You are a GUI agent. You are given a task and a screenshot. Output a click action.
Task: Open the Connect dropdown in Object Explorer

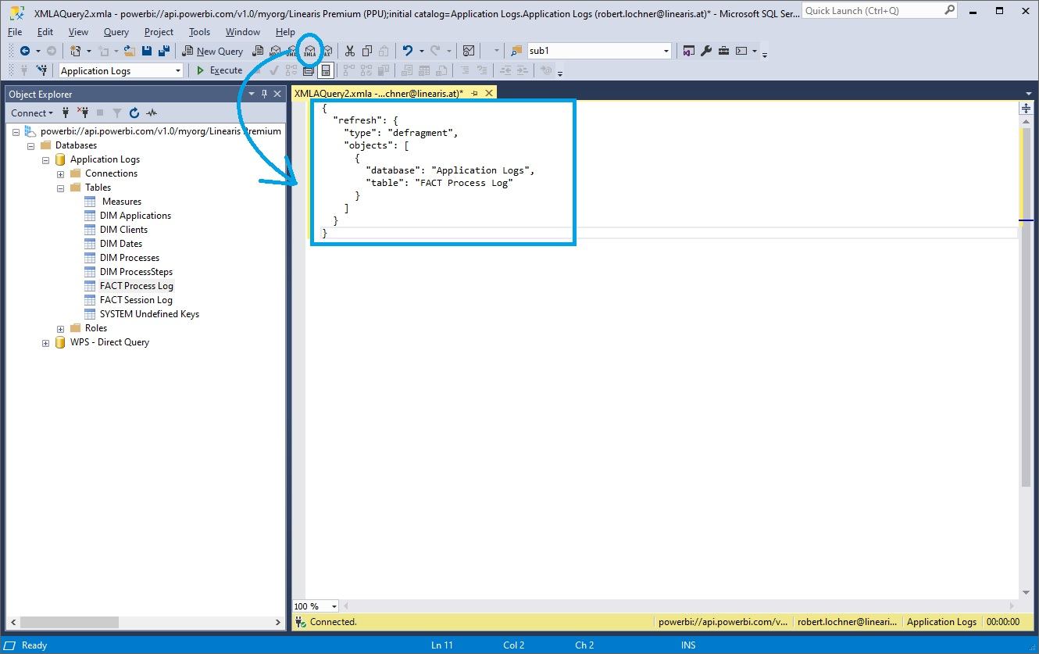point(31,113)
